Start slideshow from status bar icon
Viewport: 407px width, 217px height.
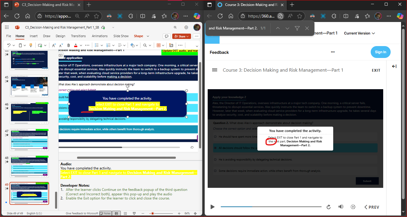134,213
